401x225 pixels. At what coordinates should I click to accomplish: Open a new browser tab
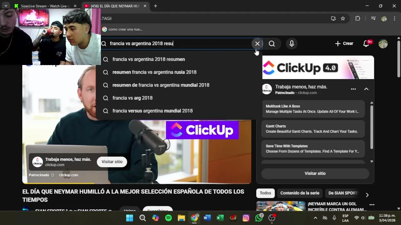click(155, 6)
